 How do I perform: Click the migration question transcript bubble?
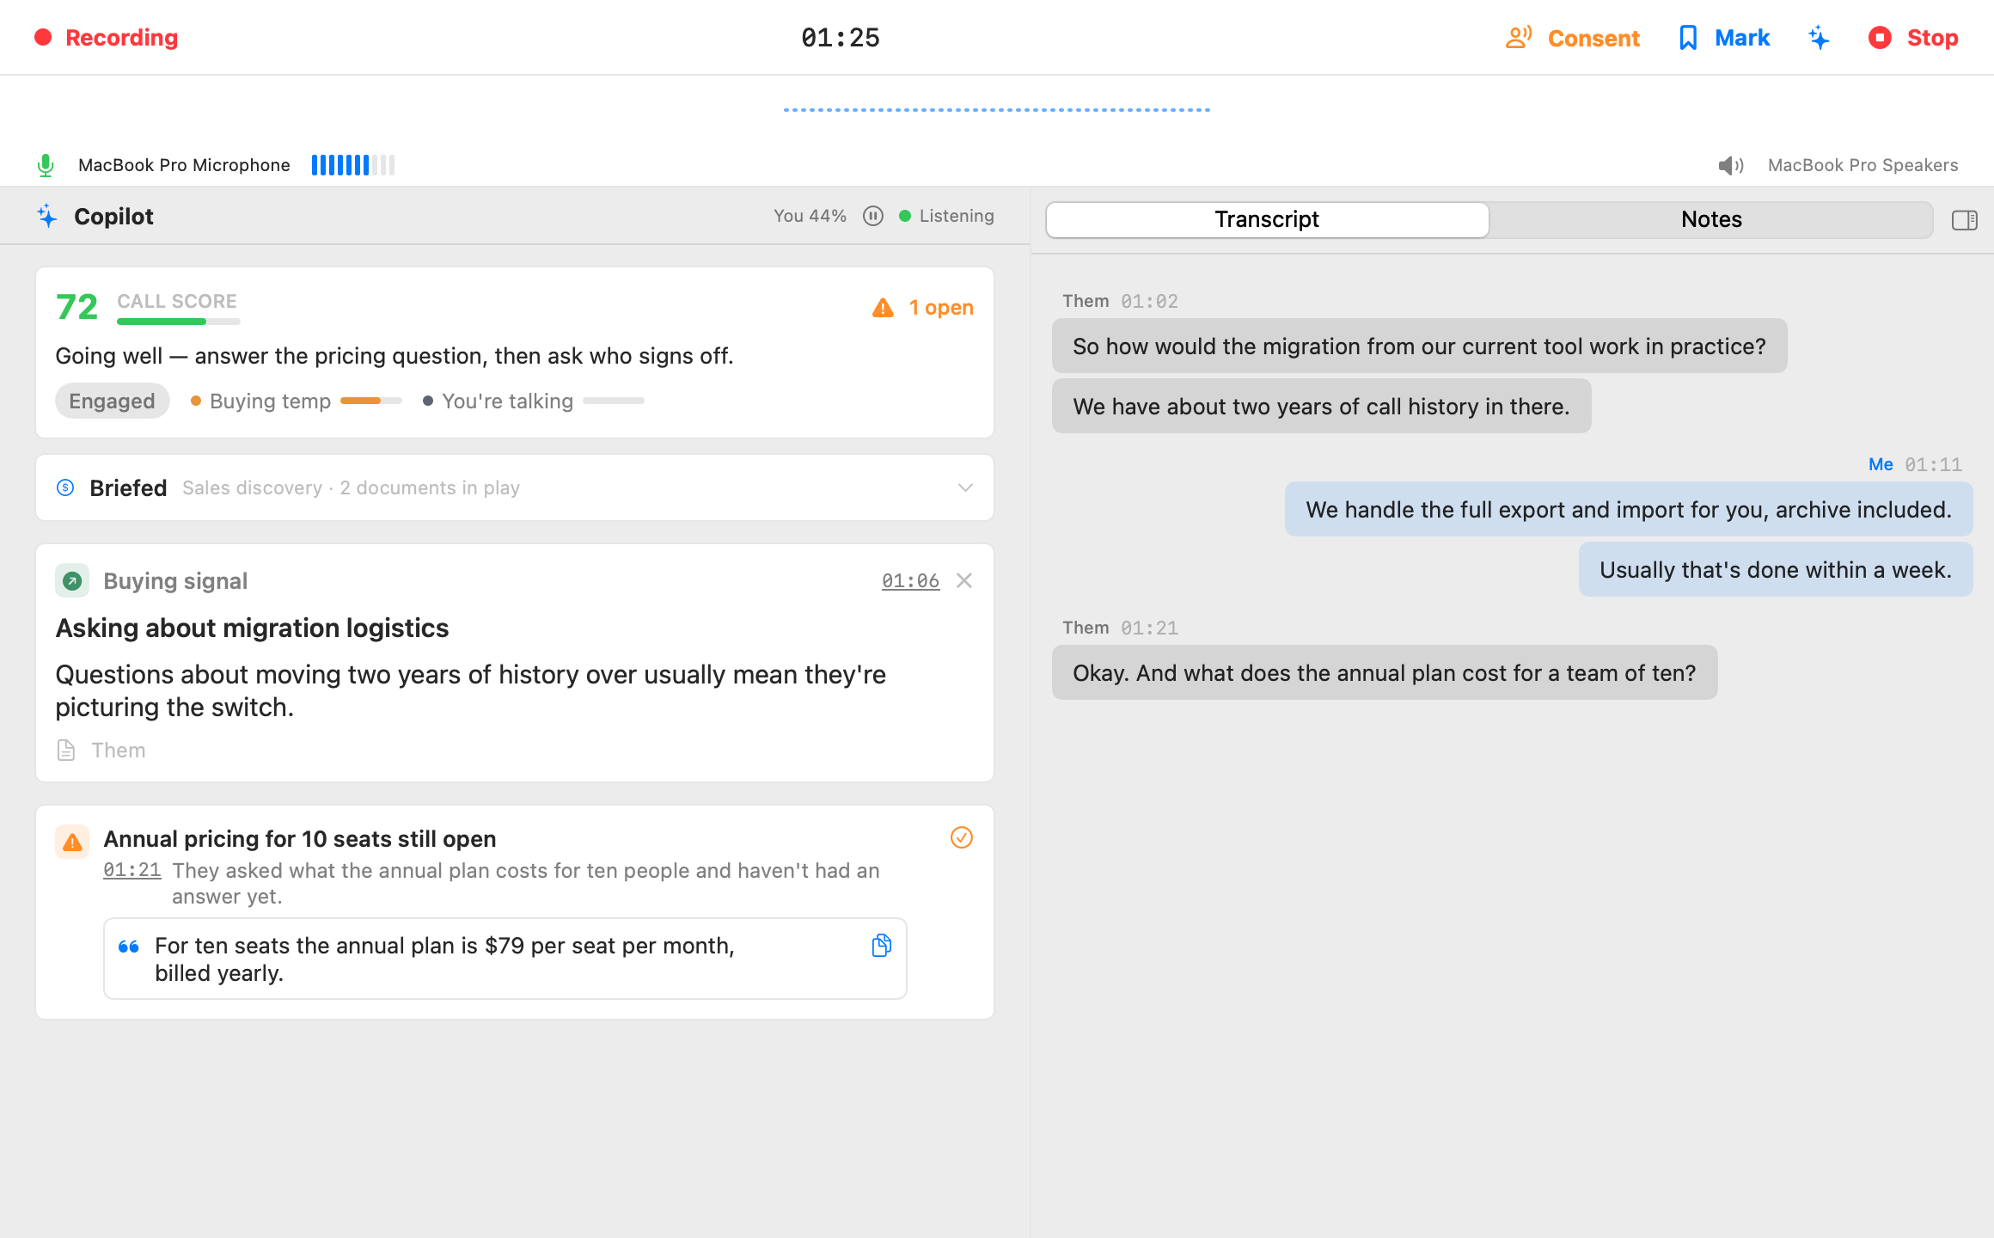1419,346
